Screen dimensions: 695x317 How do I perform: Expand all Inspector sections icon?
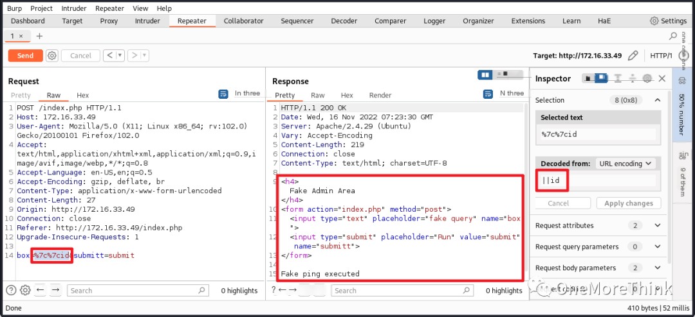(617, 78)
